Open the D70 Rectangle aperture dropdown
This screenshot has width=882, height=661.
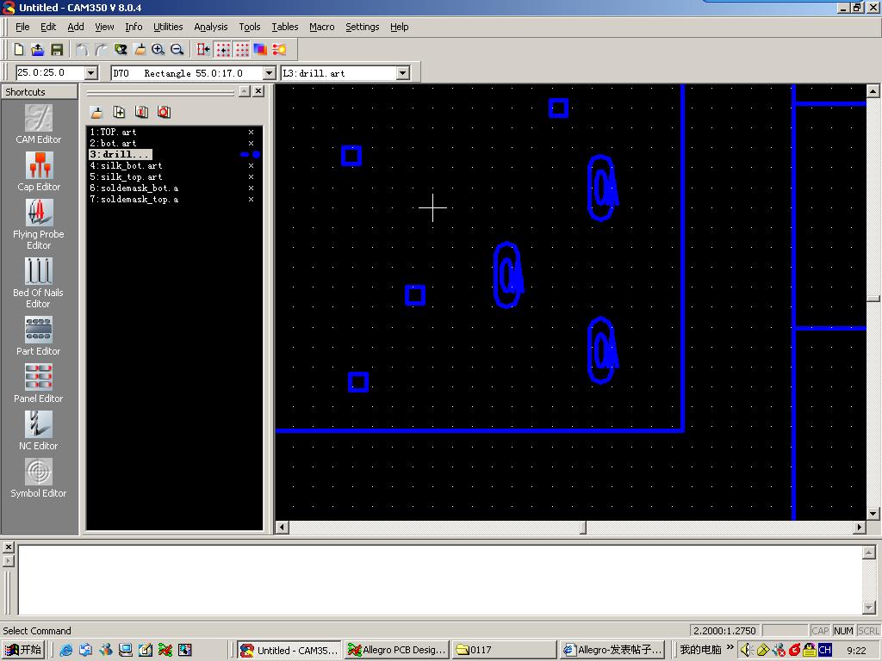click(x=269, y=73)
